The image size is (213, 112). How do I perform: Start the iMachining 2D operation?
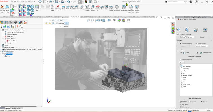coord(58,8)
